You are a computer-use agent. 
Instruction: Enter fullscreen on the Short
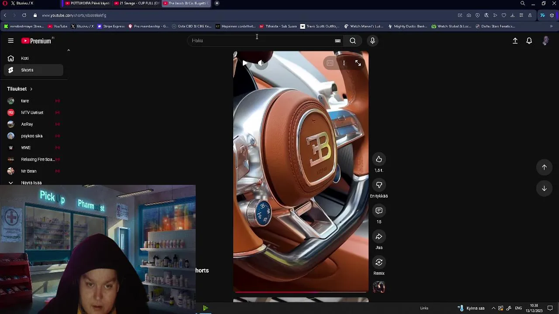click(358, 63)
